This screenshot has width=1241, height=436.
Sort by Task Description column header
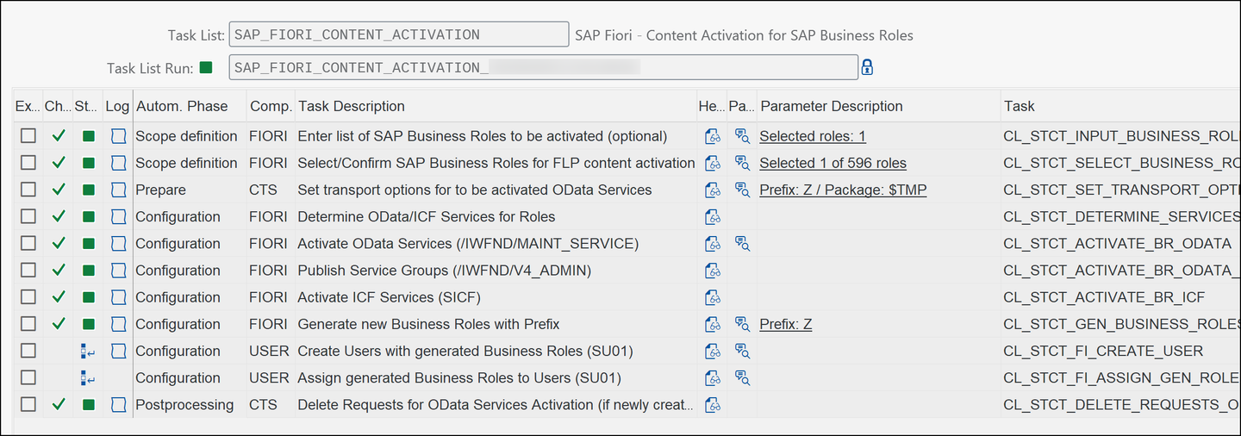pyautogui.click(x=496, y=106)
